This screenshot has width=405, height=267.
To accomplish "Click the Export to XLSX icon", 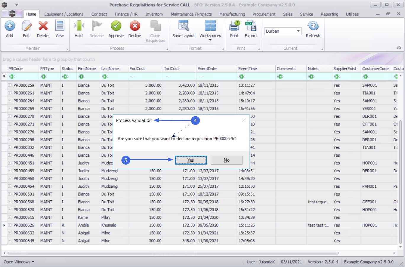I will click(251, 26).
